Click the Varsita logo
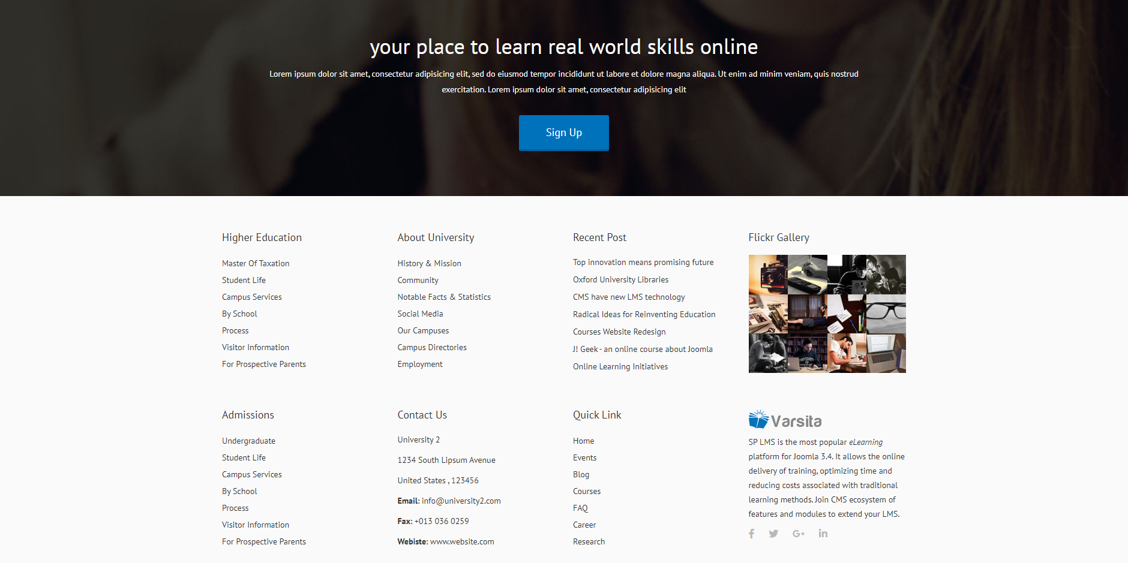 point(785,420)
